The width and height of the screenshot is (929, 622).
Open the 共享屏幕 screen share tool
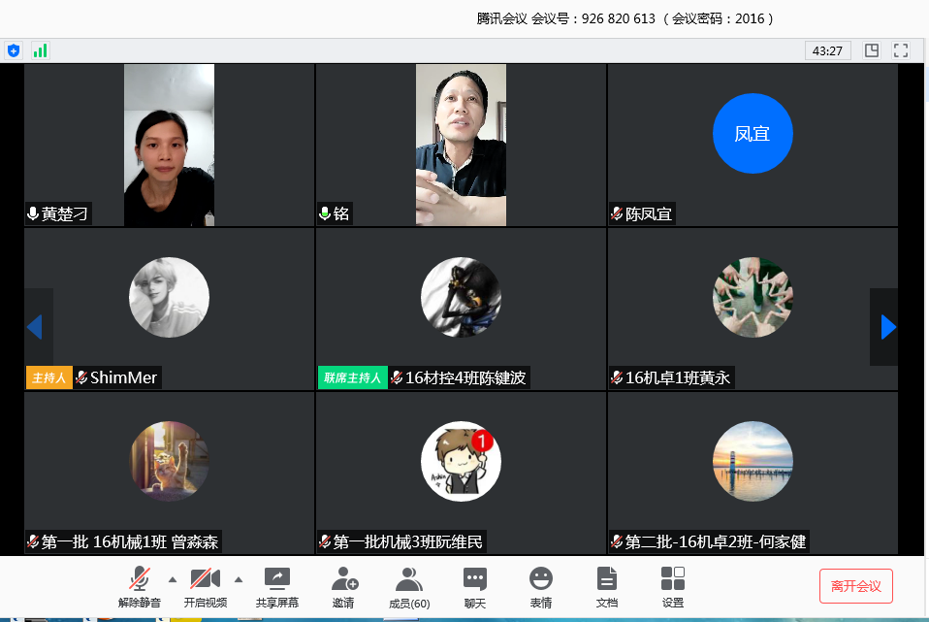click(x=277, y=587)
